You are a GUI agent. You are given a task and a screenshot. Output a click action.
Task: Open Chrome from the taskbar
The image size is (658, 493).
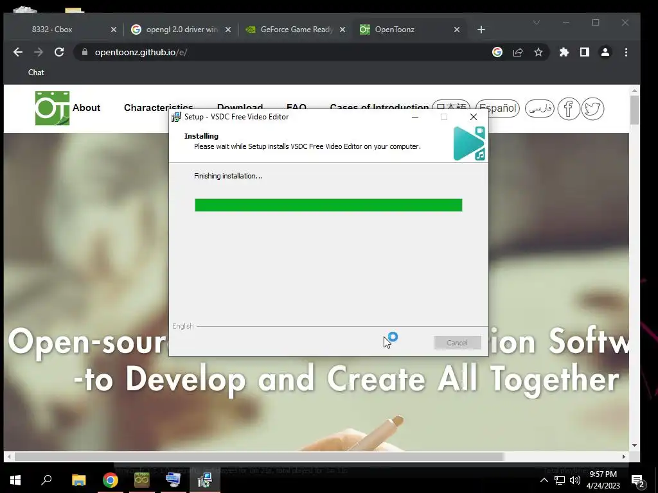point(111,480)
